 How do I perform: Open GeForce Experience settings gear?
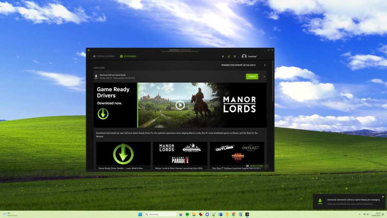point(235,56)
